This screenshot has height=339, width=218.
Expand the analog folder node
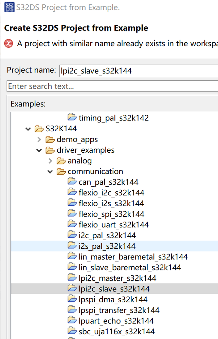[x=50, y=161]
